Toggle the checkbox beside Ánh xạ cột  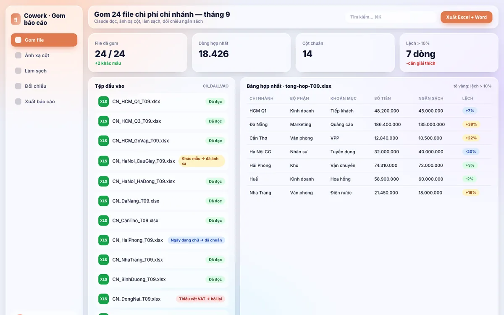point(18,55)
